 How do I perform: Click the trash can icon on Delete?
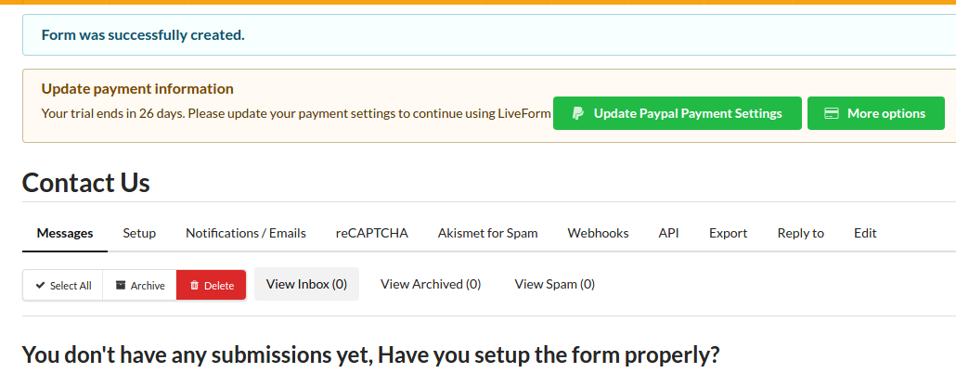195,286
